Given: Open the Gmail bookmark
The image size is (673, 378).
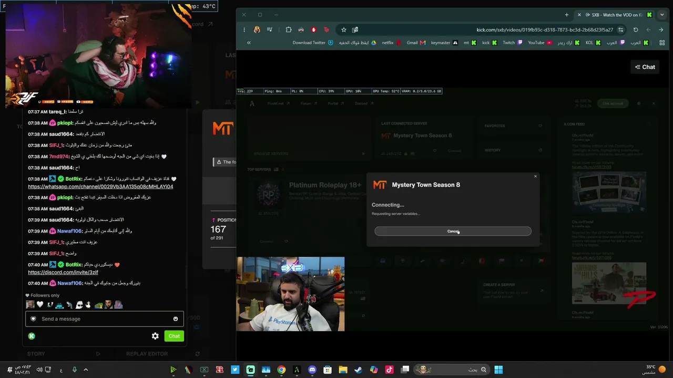Looking at the screenshot, I should (x=416, y=43).
